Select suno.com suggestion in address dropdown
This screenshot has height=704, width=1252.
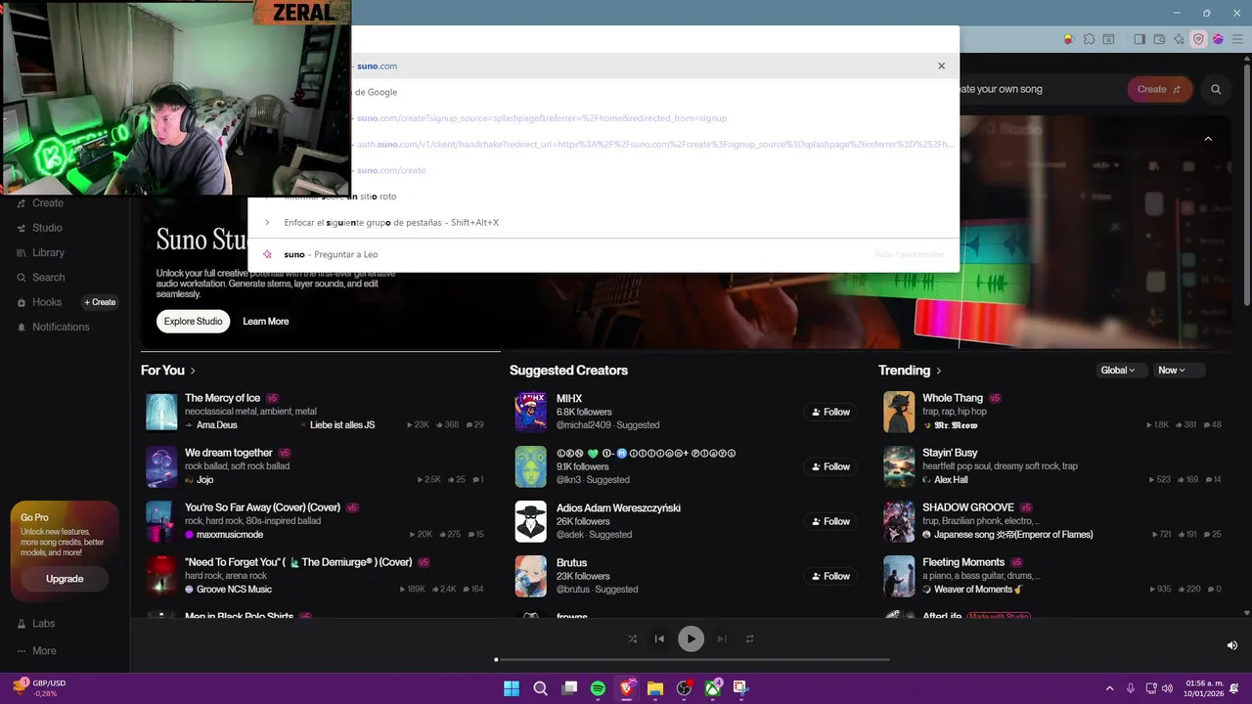coord(604,66)
